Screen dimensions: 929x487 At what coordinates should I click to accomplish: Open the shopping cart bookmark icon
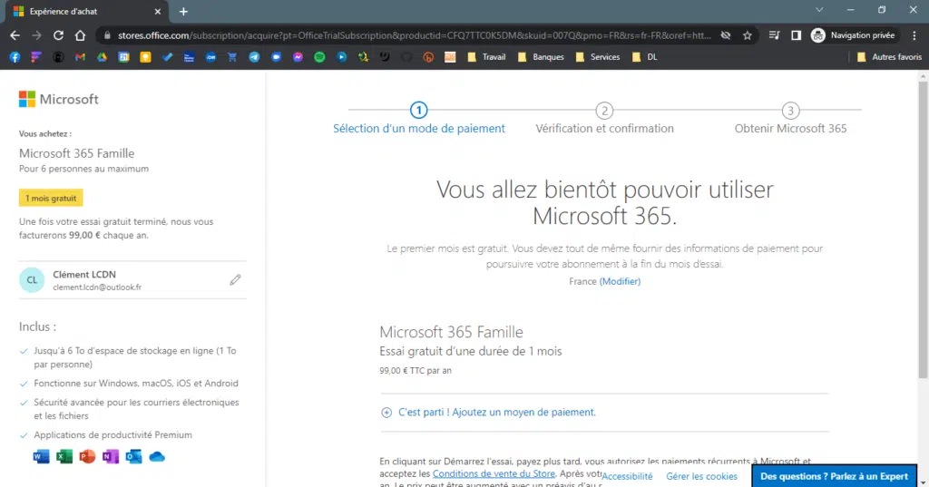(232, 57)
